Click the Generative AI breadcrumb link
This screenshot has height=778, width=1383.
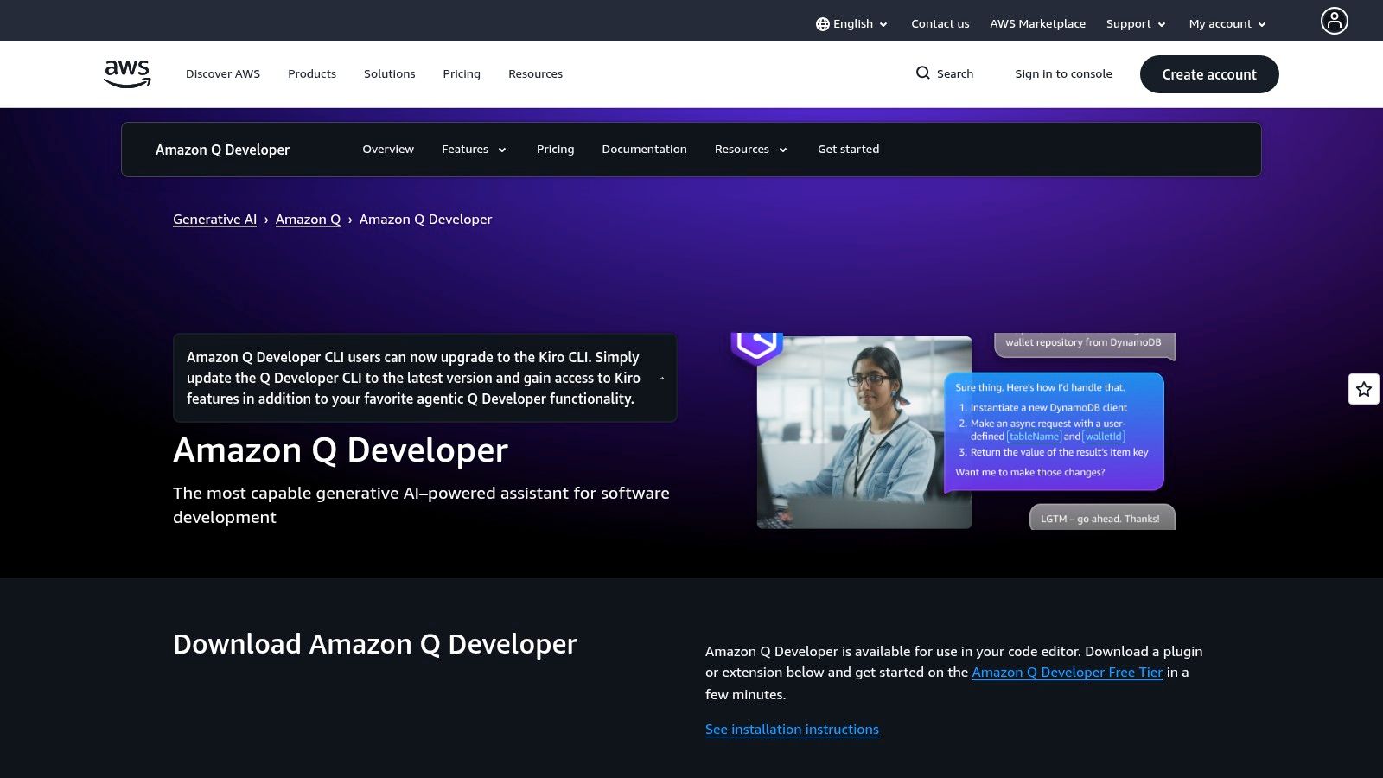pos(214,219)
